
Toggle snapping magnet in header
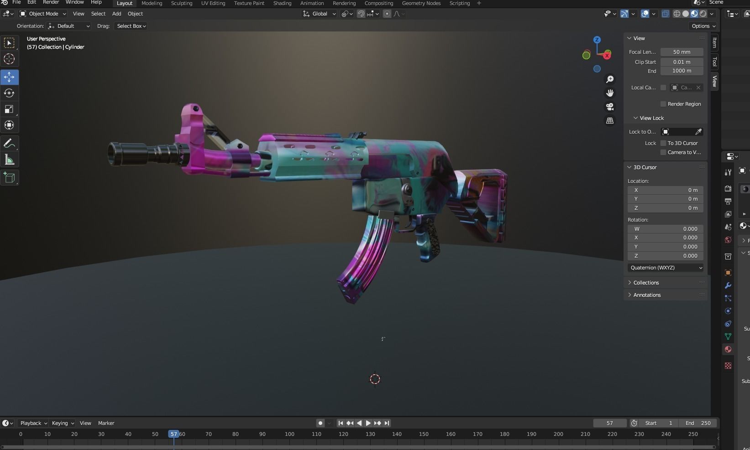click(361, 14)
